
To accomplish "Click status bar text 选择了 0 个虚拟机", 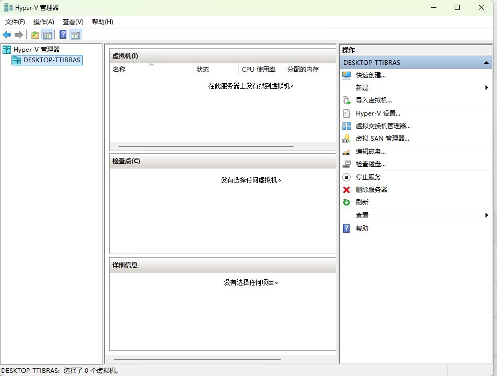I will (90, 371).
